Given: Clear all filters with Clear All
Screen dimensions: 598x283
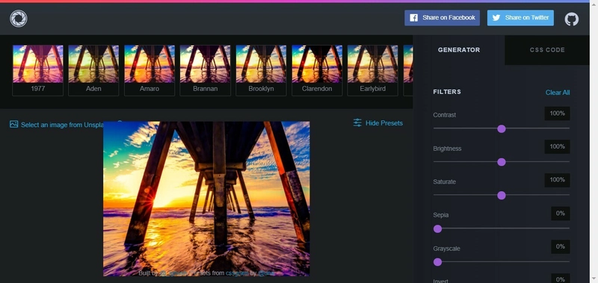Looking at the screenshot, I should point(558,93).
